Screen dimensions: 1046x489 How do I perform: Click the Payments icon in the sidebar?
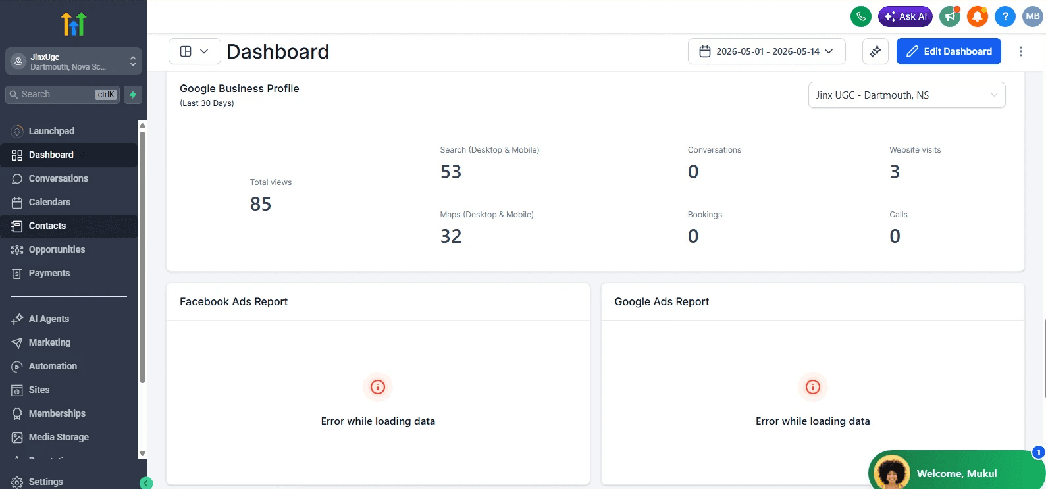click(17, 274)
